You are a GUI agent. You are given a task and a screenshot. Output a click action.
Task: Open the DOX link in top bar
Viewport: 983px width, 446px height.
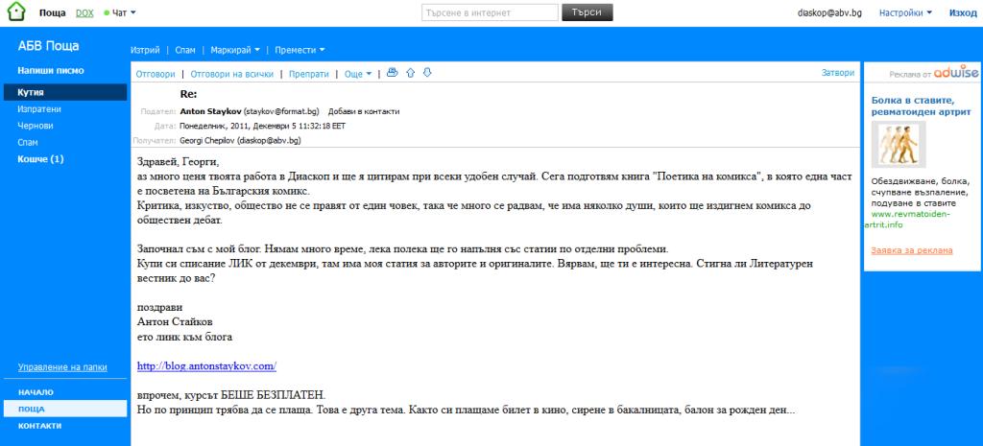(84, 12)
